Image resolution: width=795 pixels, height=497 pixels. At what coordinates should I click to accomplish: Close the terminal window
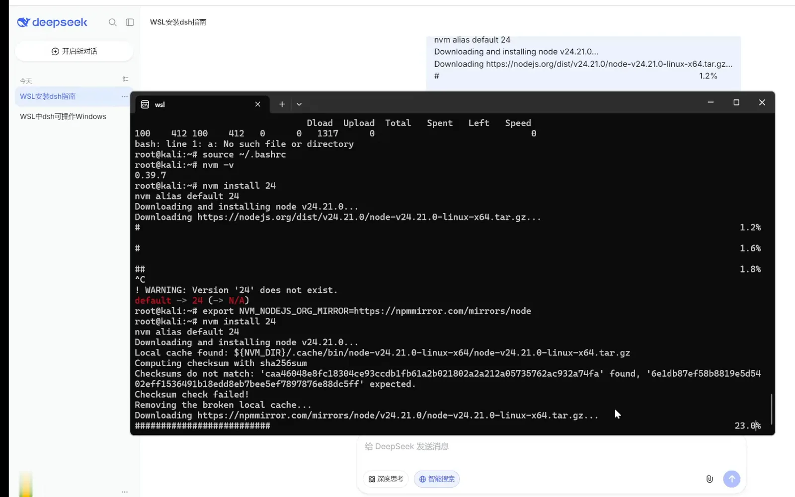762,102
